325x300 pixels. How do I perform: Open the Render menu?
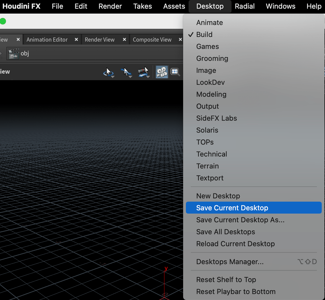110,7
